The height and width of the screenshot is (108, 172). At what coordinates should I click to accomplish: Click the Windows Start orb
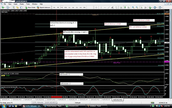[4, 106]
